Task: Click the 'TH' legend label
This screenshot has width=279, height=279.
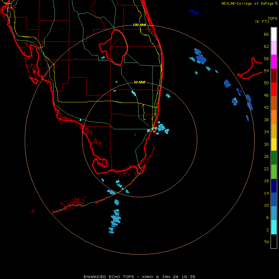Action: click(266, 242)
